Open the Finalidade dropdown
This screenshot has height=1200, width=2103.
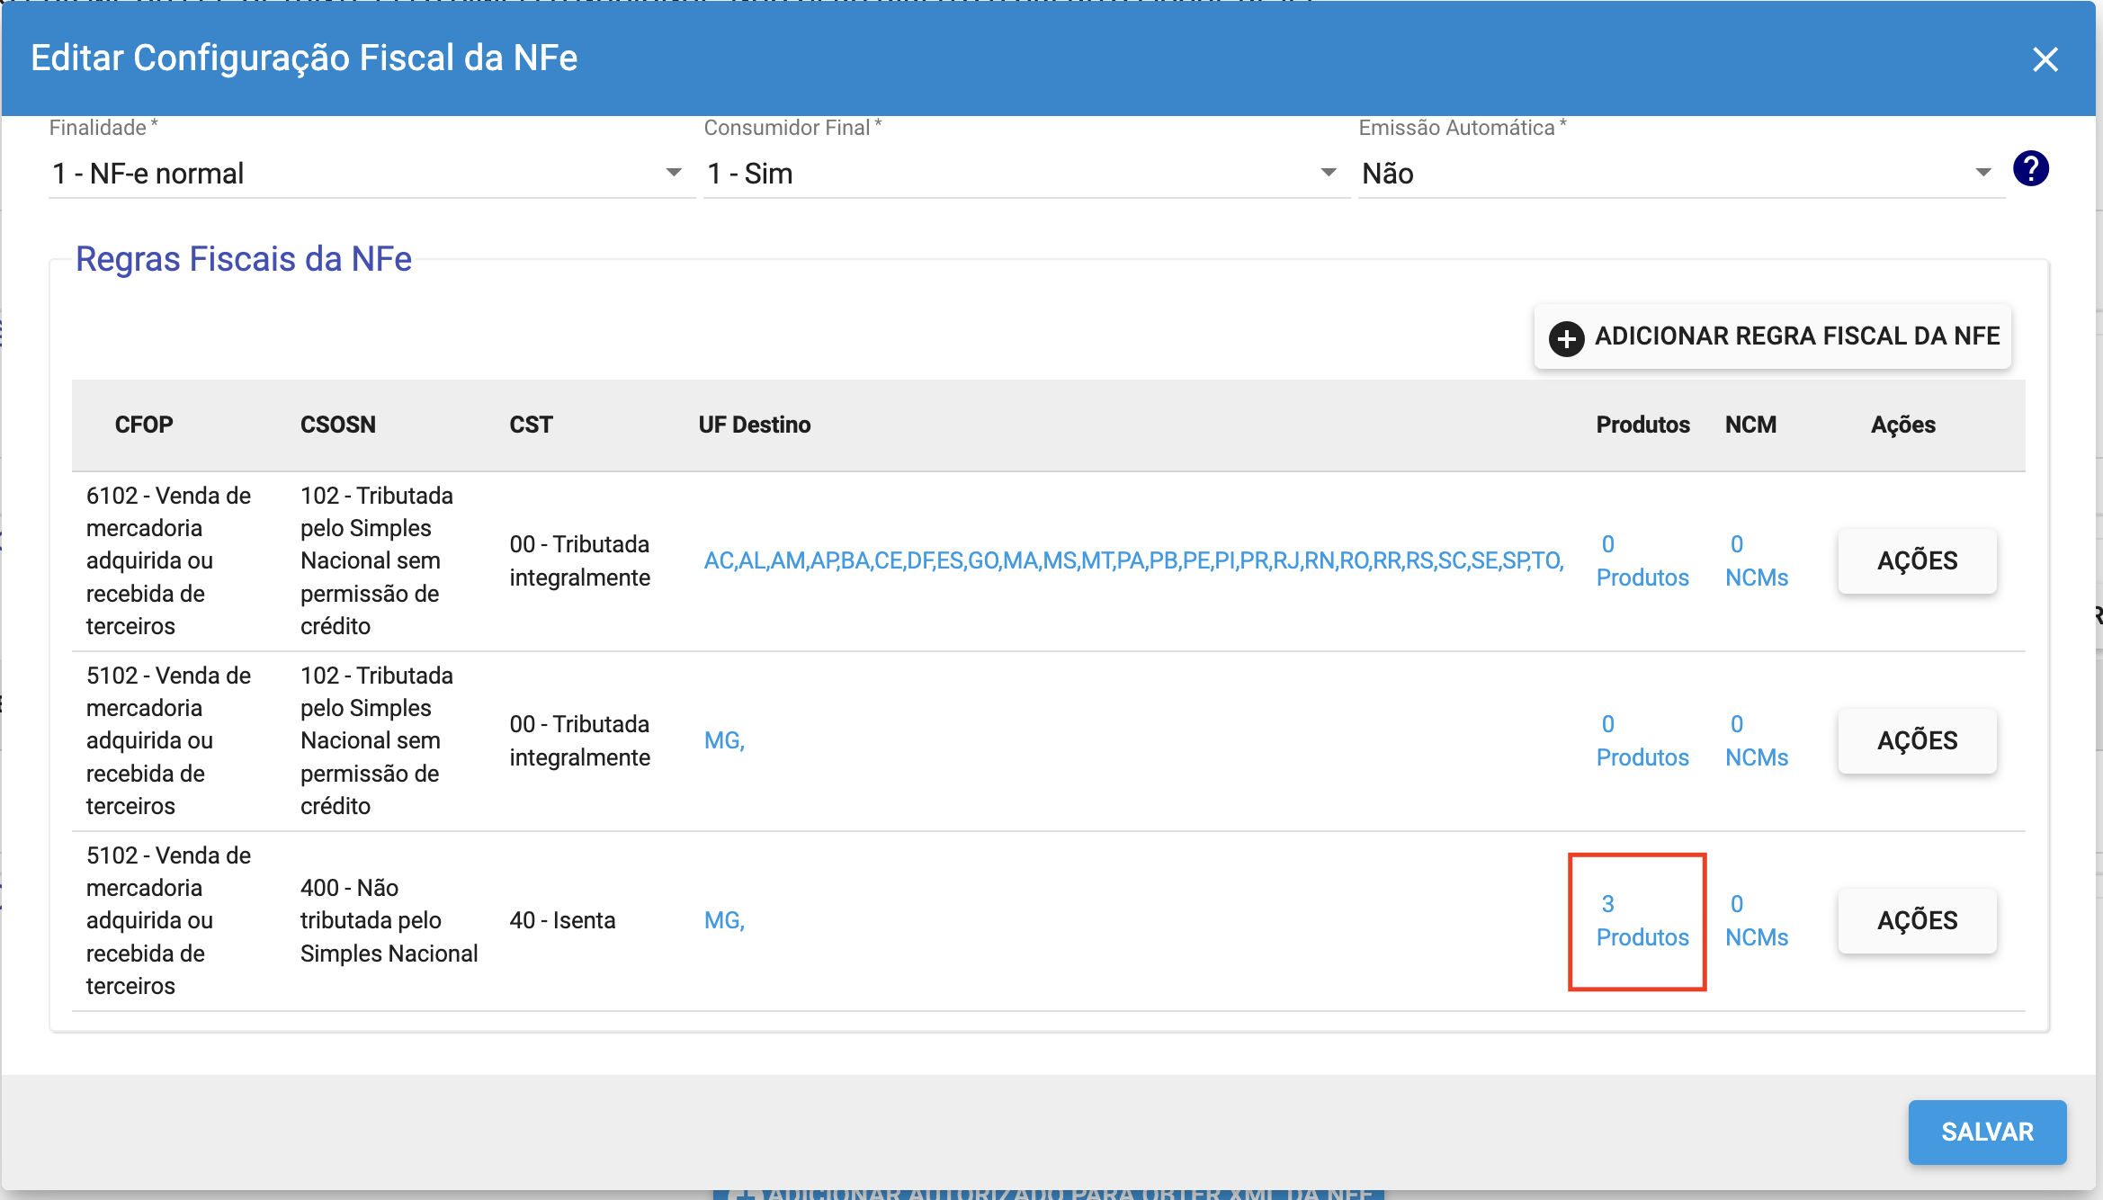pyautogui.click(x=371, y=173)
